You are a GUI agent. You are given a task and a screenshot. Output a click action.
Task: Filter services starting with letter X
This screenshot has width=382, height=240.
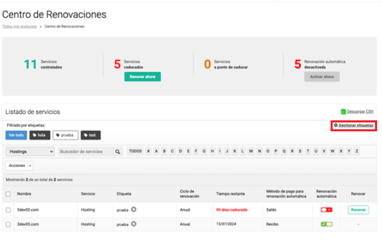click(341, 151)
